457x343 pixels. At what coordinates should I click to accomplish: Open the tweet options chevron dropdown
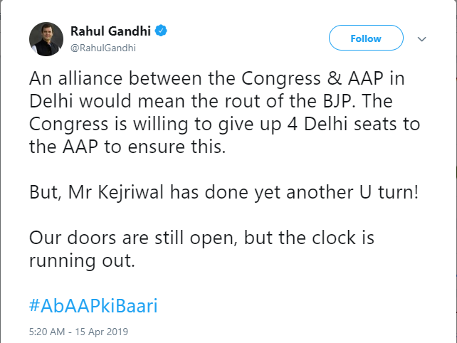(421, 38)
